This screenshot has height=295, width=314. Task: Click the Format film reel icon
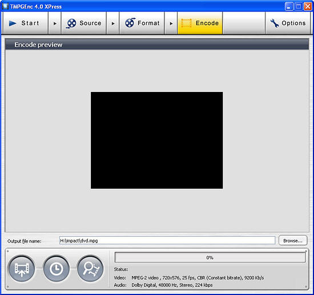coord(130,23)
